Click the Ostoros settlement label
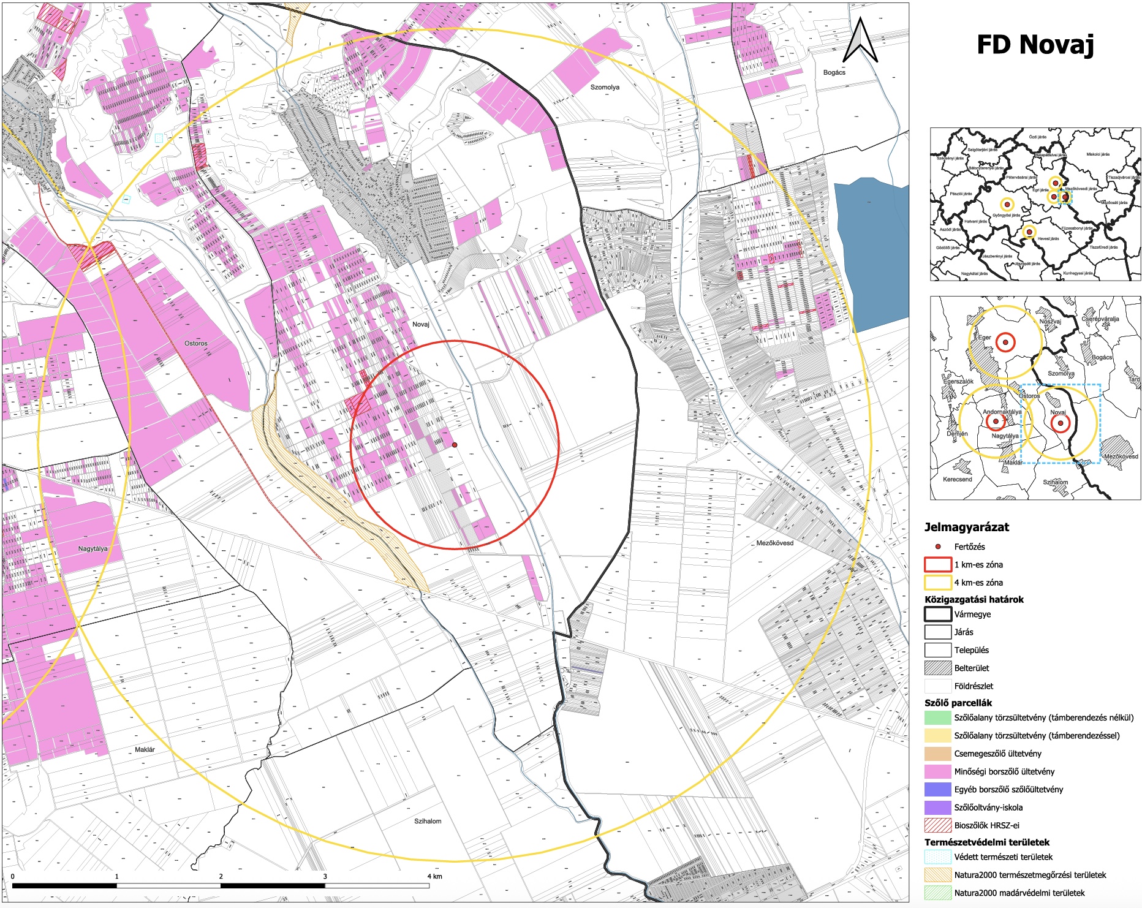This screenshot has height=908, width=1142. click(196, 343)
